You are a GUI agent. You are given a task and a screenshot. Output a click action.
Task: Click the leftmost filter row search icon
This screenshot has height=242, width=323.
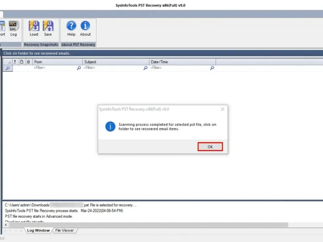8,68
